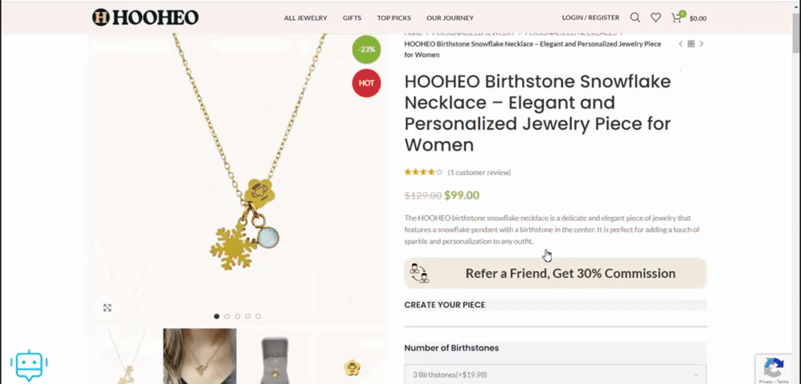
Task: Open the shopping cart icon
Action: click(677, 18)
